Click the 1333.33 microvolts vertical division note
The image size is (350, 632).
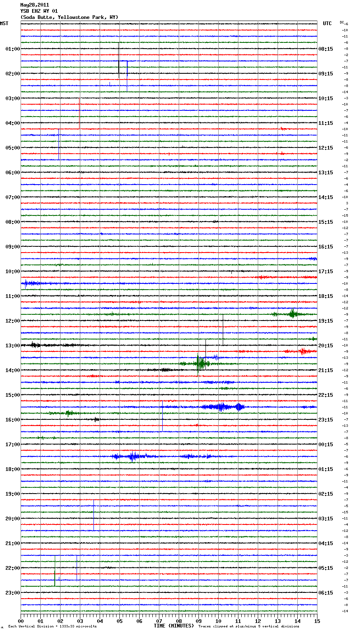coord(53,627)
